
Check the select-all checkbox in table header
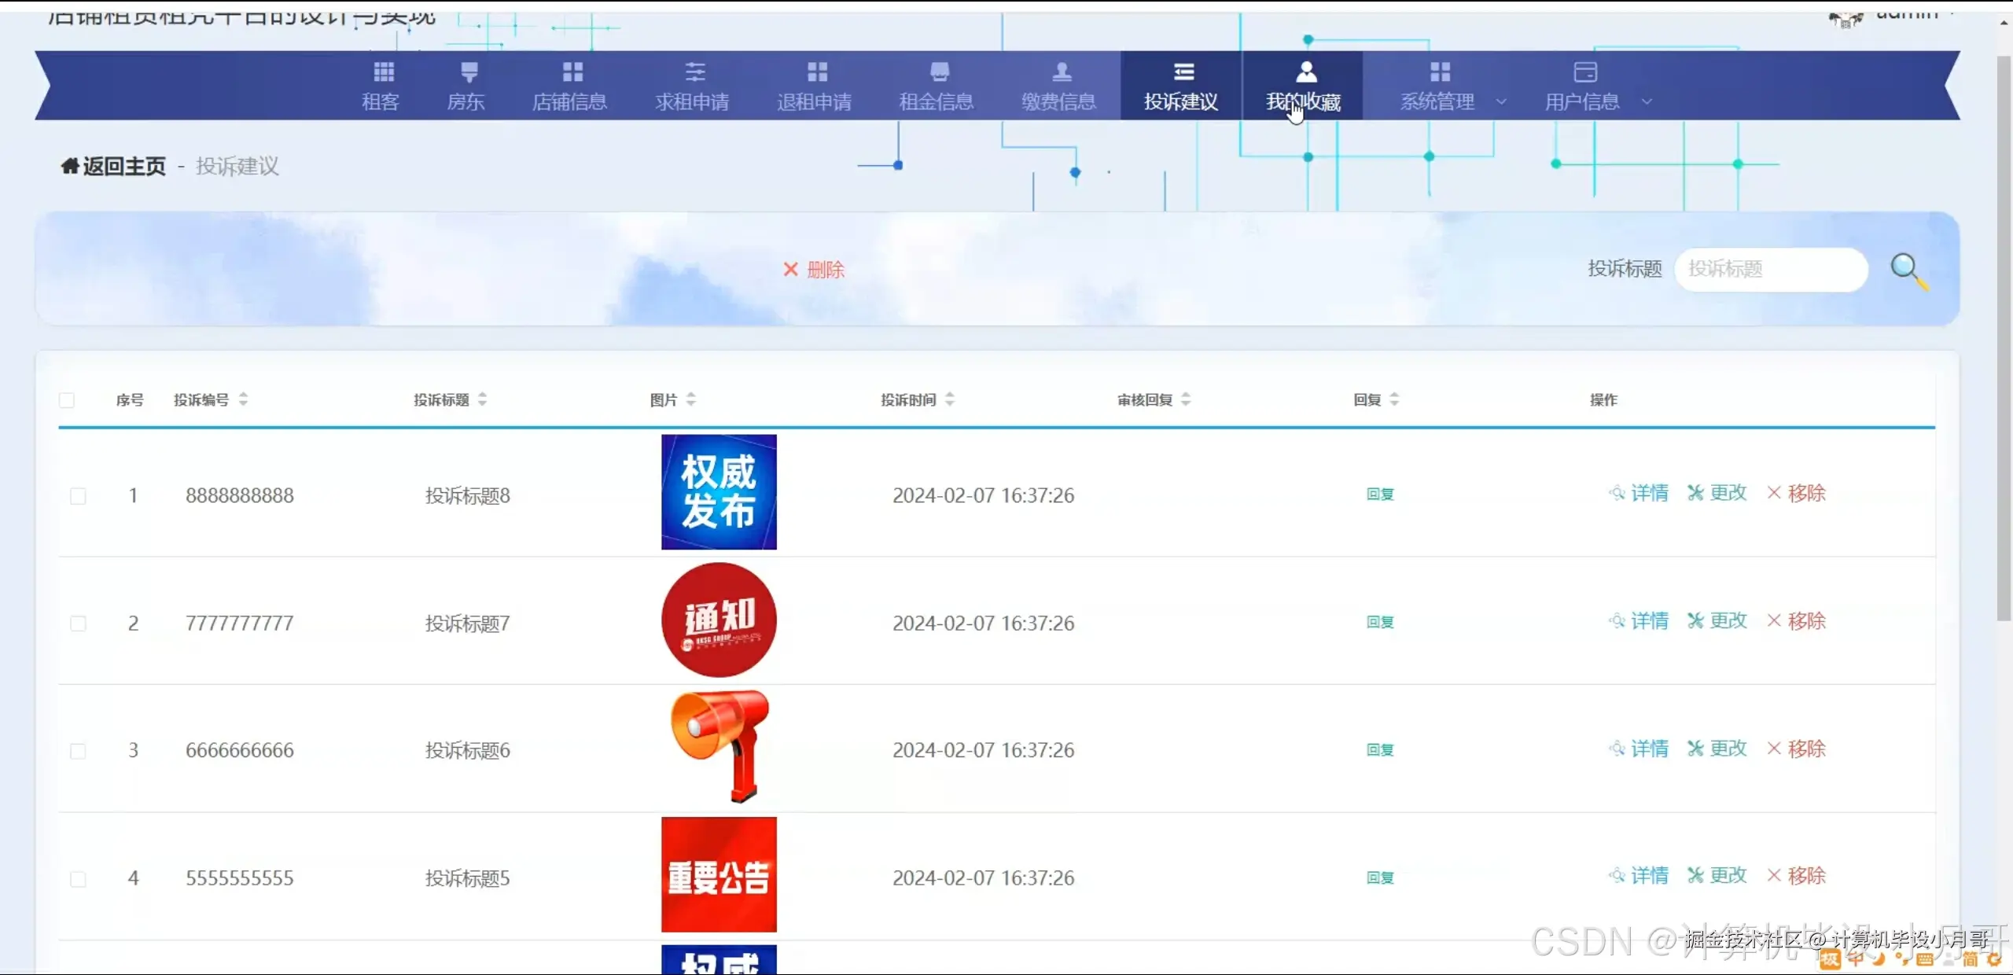click(x=67, y=400)
